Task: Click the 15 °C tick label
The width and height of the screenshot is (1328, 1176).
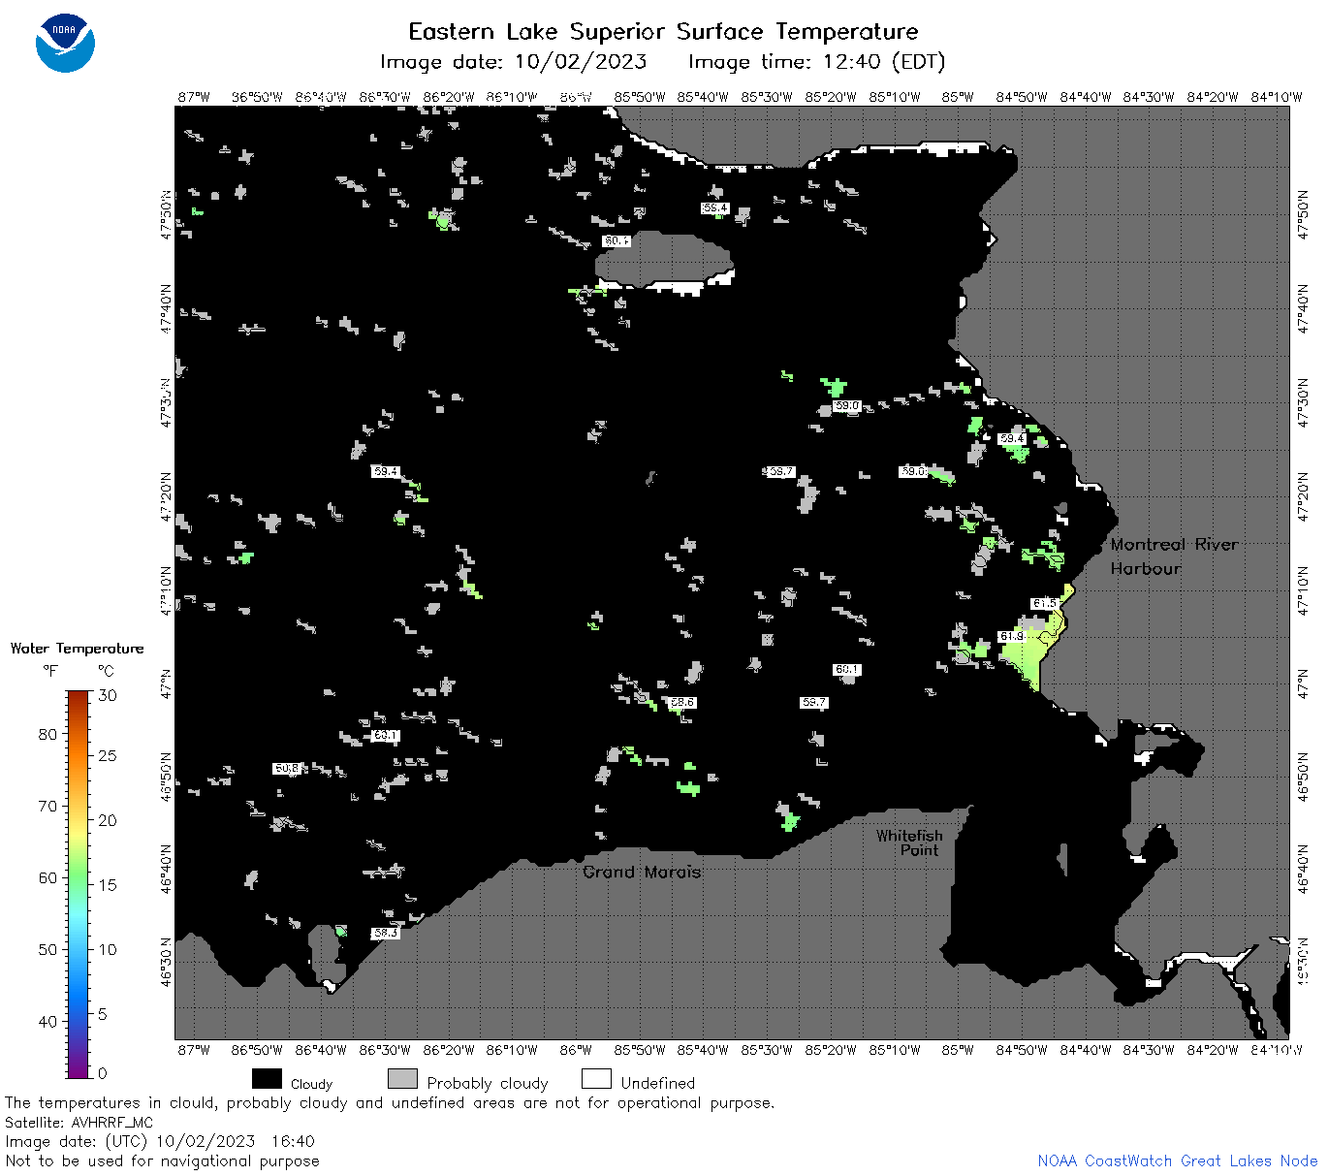Action: coord(108,884)
